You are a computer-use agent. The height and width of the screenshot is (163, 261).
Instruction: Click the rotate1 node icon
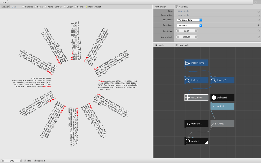pyautogui.click(x=188, y=141)
